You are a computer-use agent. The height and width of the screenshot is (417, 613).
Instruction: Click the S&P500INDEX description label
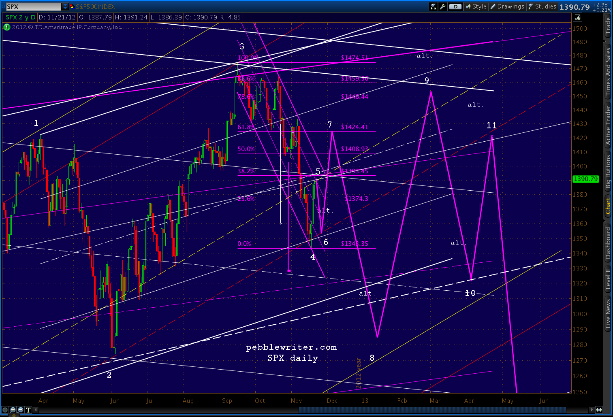[x=96, y=6]
